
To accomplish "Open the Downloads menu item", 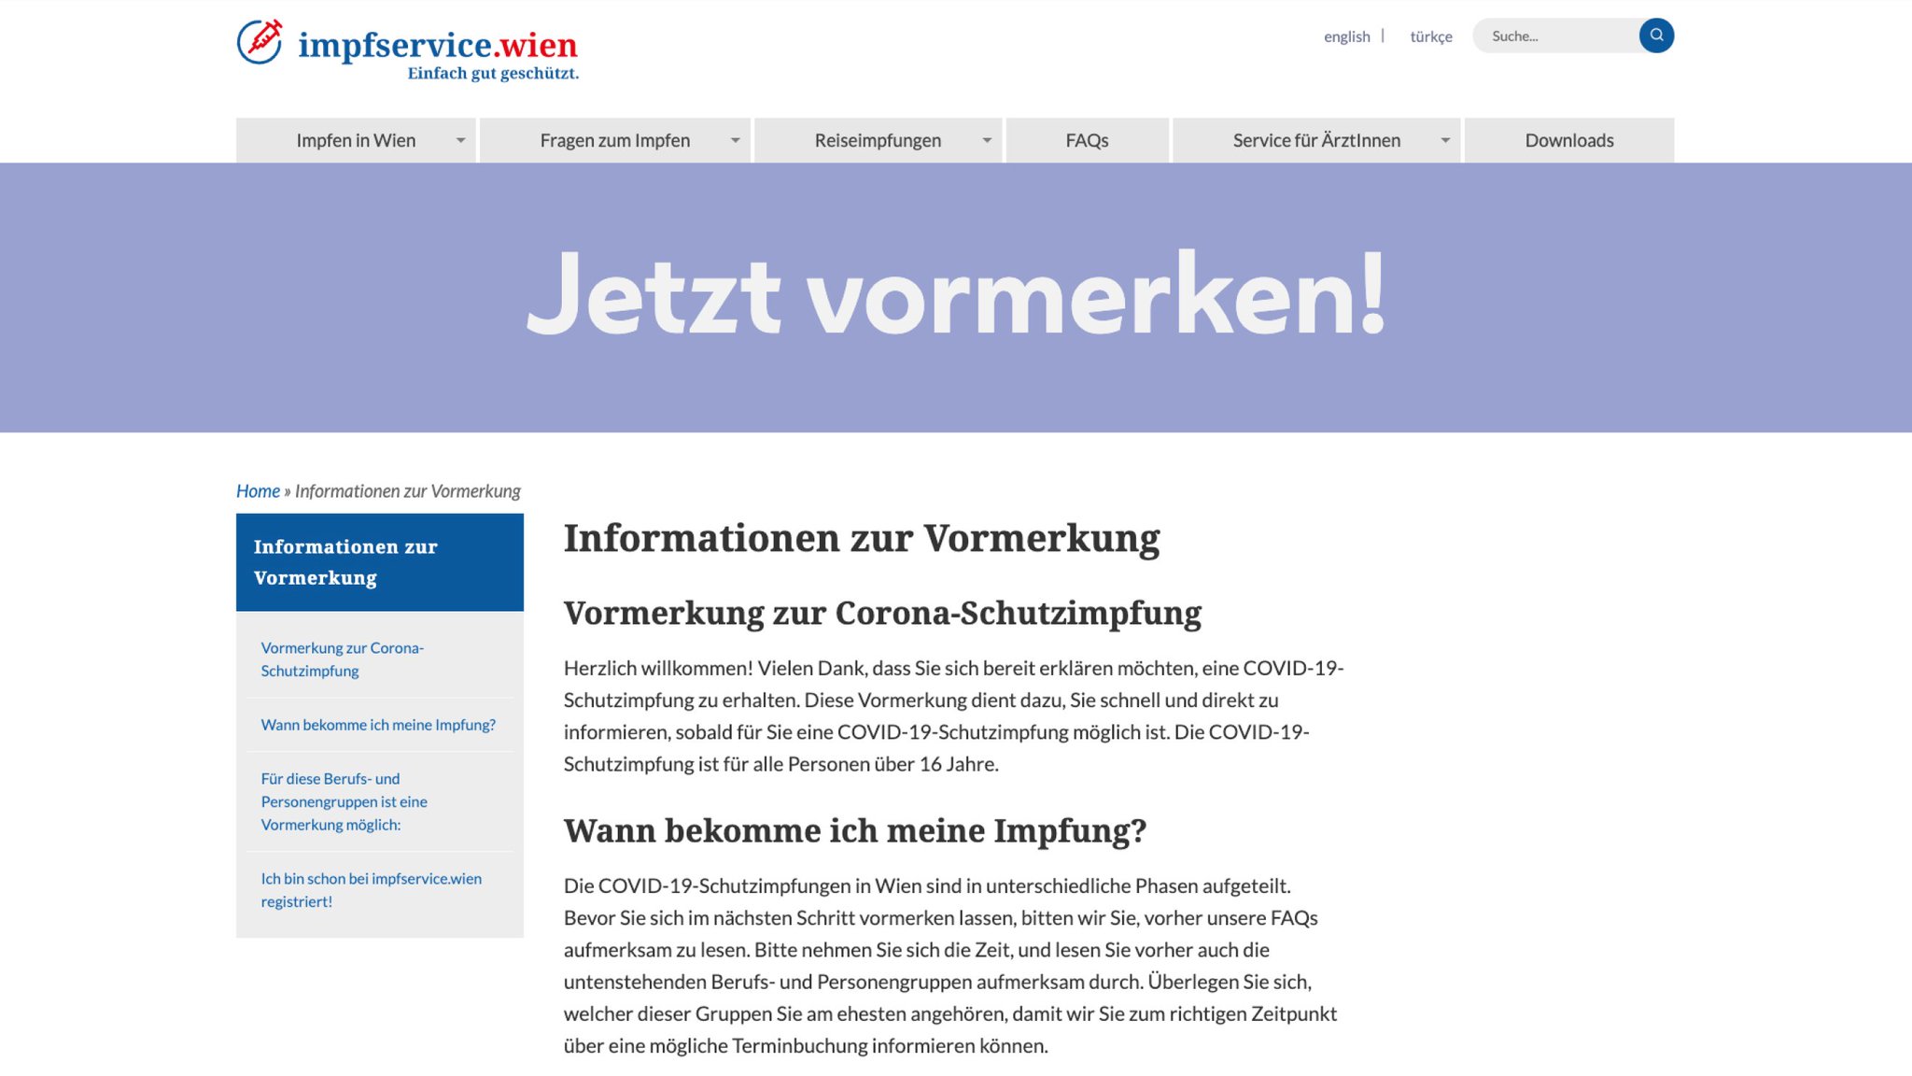I will point(1568,141).
